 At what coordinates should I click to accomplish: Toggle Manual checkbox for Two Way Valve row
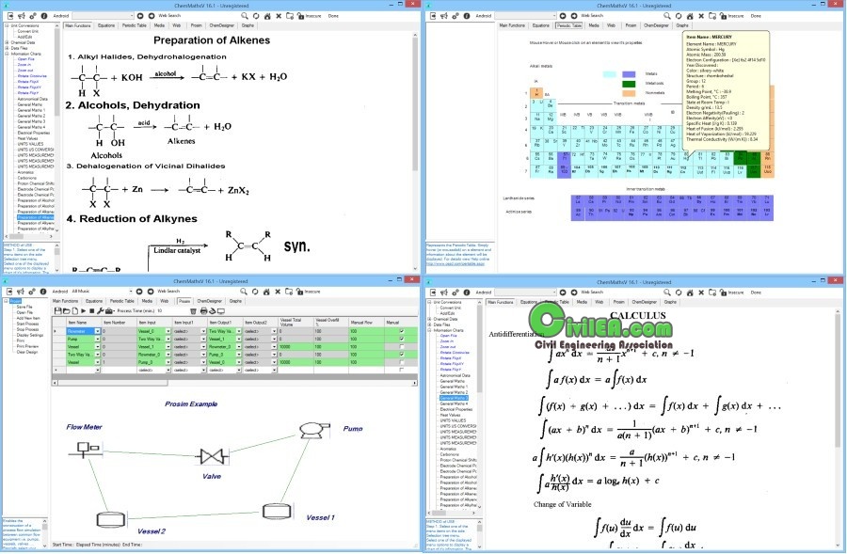point(401,355)
